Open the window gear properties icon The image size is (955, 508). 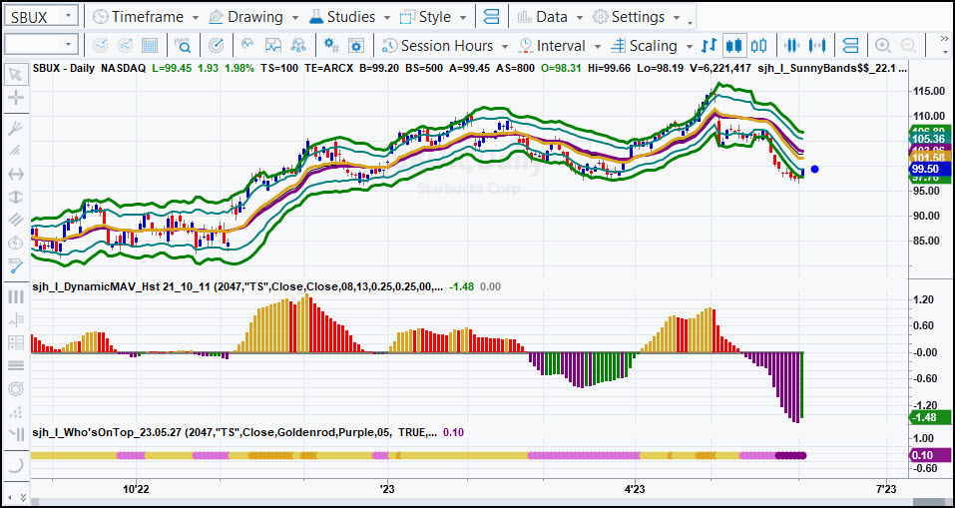coord(357,46)
